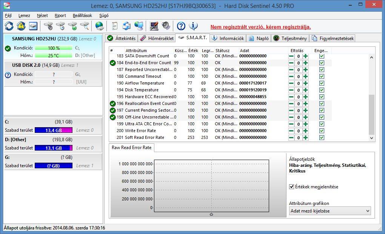Click the blue-framed disk drive toolbar icon
Screen dimensions: 385x234
click(x=33, y=26)
